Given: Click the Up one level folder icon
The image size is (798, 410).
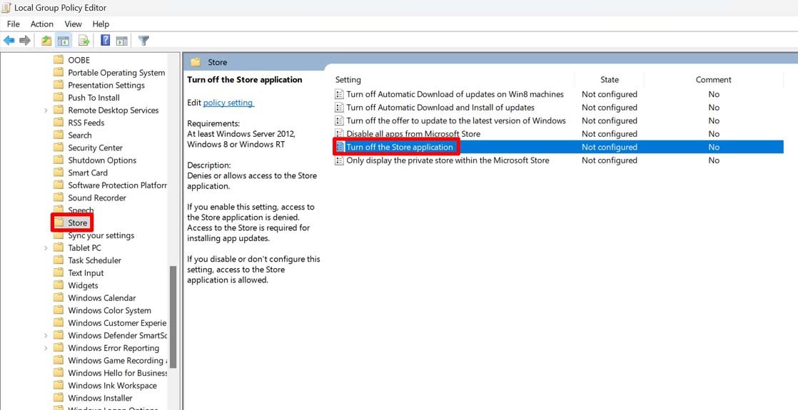Looking at the screenshot, I should pos(46,41).
